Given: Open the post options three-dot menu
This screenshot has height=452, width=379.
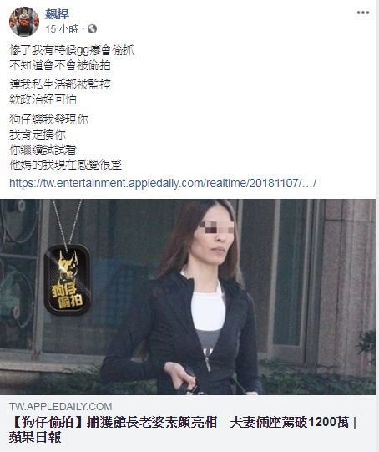Looking at the screenshot, I should (363, 13).
